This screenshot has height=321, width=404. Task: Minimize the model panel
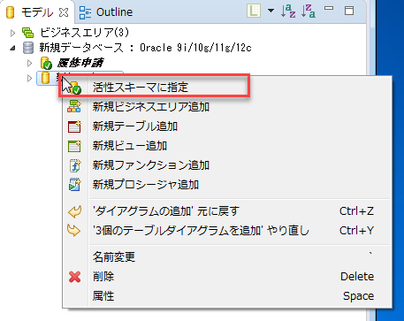coord(329,8)
